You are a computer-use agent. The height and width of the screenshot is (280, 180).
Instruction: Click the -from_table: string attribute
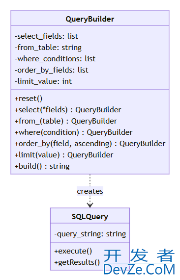(x=48, y=48)
